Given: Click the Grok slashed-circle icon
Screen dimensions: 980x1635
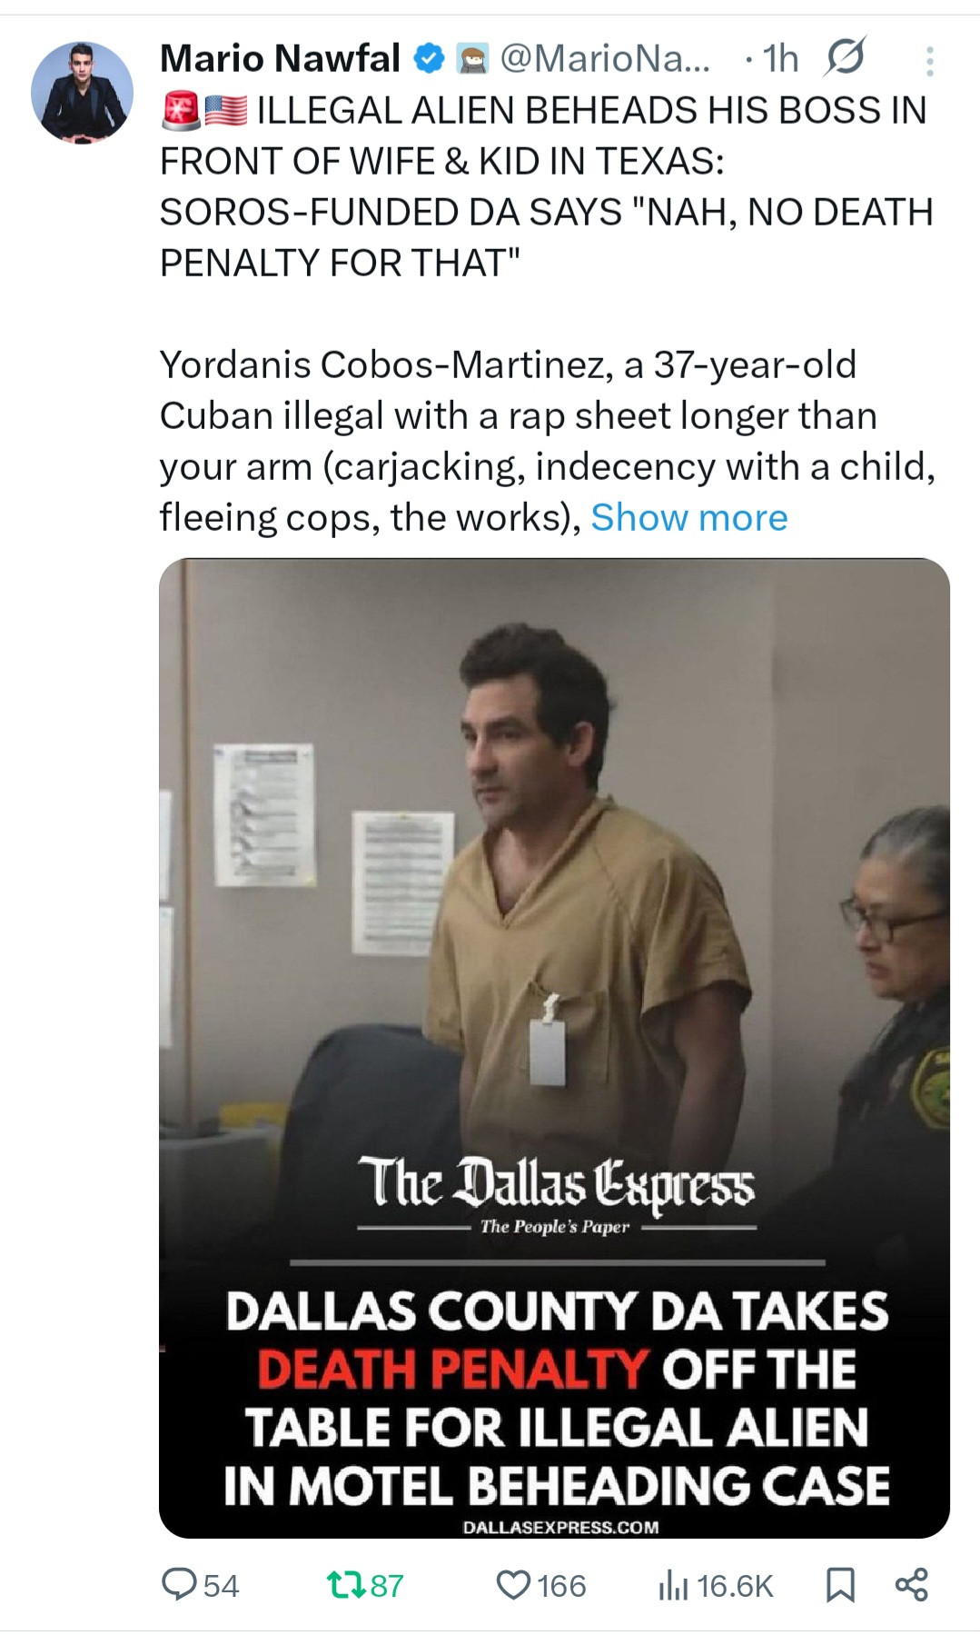Looking at the screenshot, I should pos(845,58).
